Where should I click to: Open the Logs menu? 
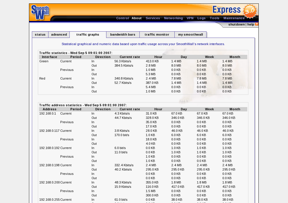point(201,18)
